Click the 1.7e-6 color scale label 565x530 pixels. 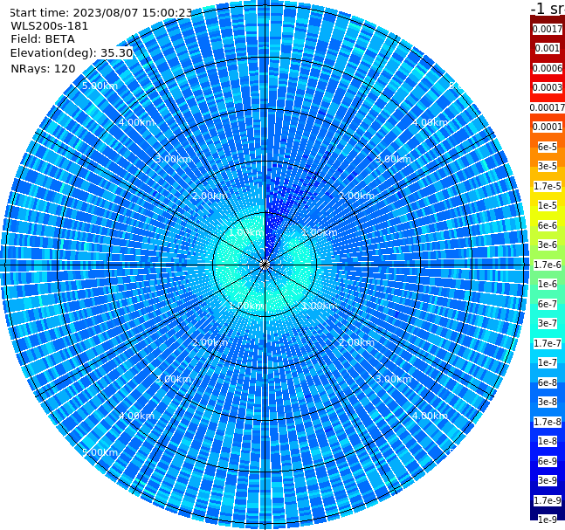point(548,265)
